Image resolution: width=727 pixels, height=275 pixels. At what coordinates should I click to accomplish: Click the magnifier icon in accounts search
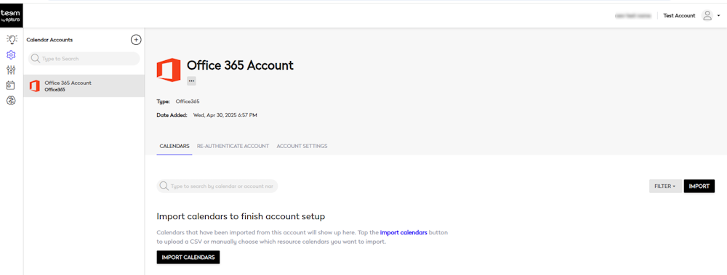[x=35, y=59]
